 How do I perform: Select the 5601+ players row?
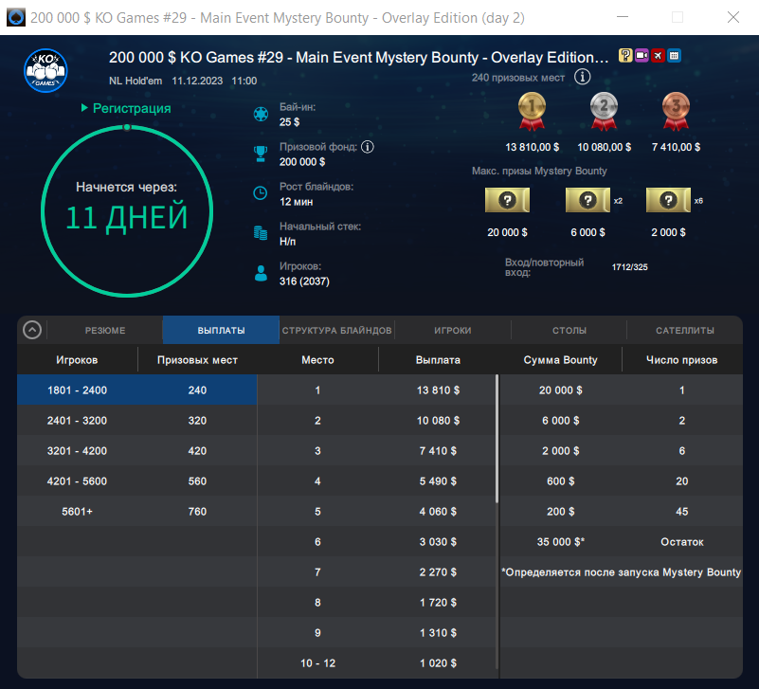tap(137, 512)
